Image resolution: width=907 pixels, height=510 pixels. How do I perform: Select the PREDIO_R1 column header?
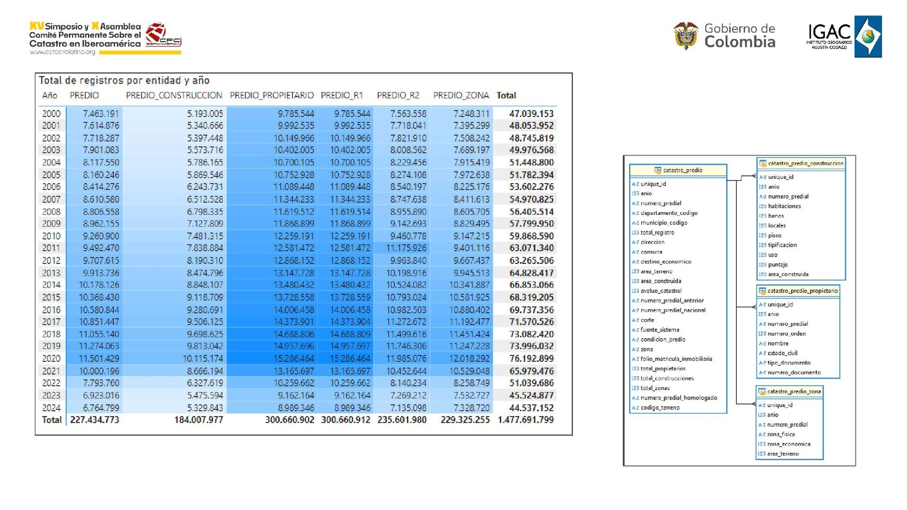[x=342, y=95]
